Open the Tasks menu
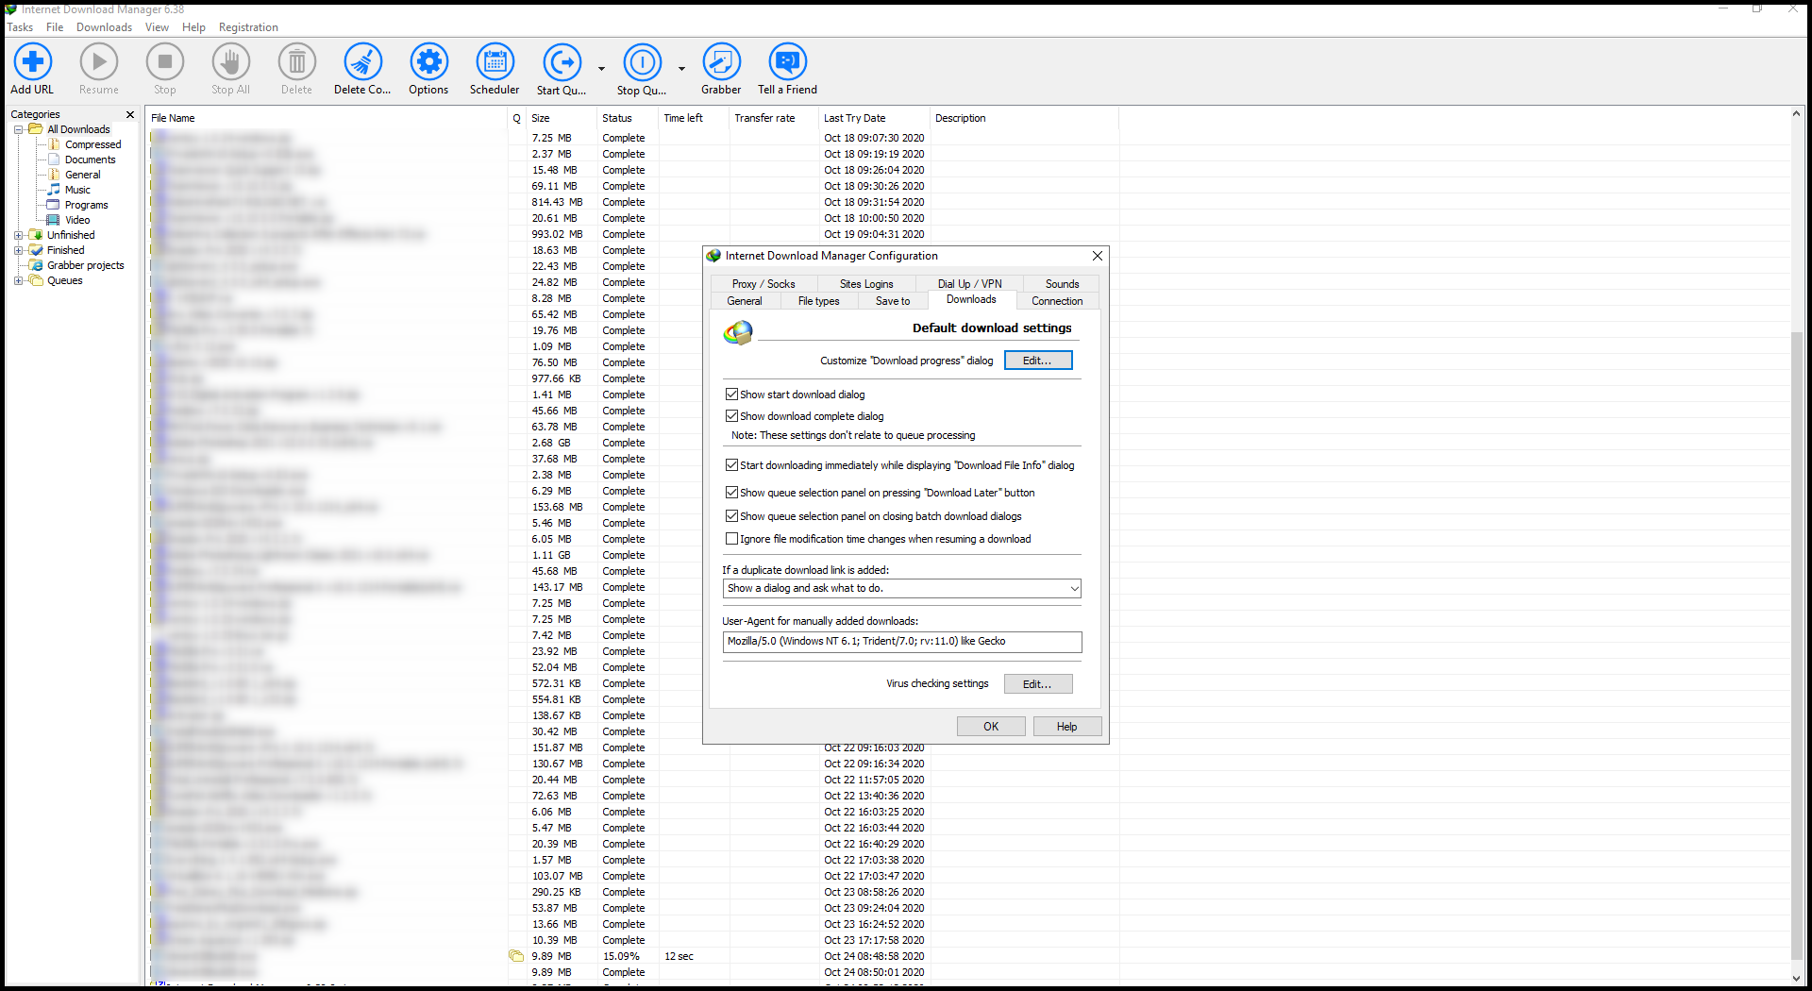 coord(20,27)
